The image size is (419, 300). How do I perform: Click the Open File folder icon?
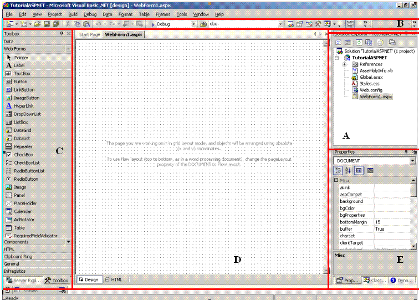38,24
